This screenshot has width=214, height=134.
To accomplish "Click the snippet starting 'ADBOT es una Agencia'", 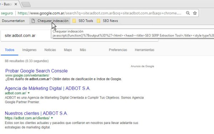I will pyautogui.click(x=74, y=100).
